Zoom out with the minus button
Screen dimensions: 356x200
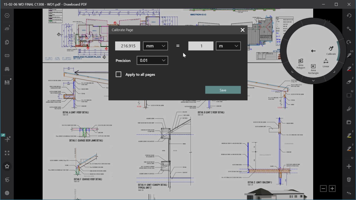(x=323, y=189)
